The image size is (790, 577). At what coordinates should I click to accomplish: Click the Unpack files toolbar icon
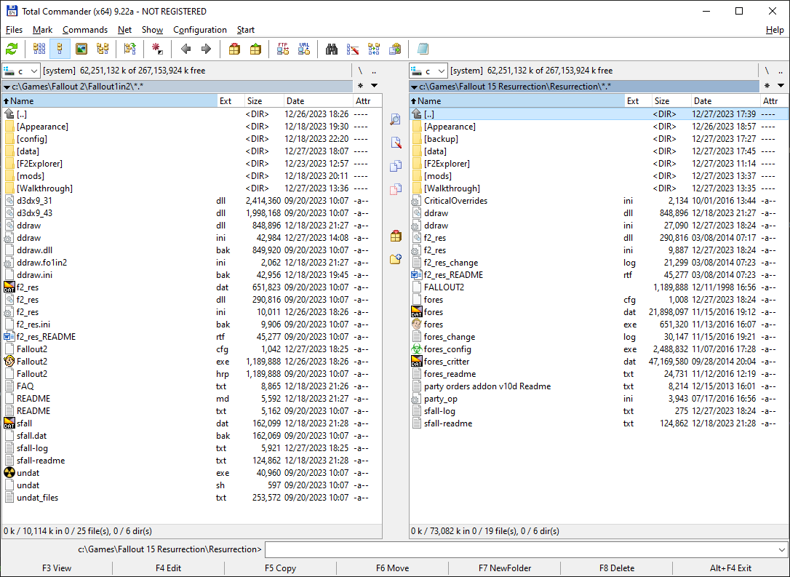tap(255, 49)
